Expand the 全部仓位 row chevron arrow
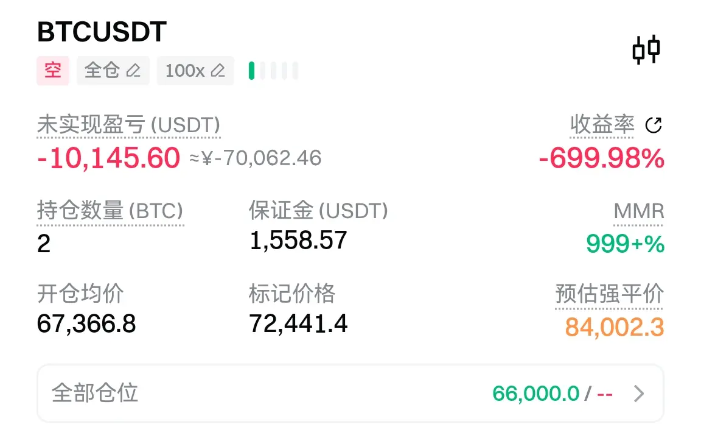The width and height of the screenshot is (701, 424). pos(638,394)
